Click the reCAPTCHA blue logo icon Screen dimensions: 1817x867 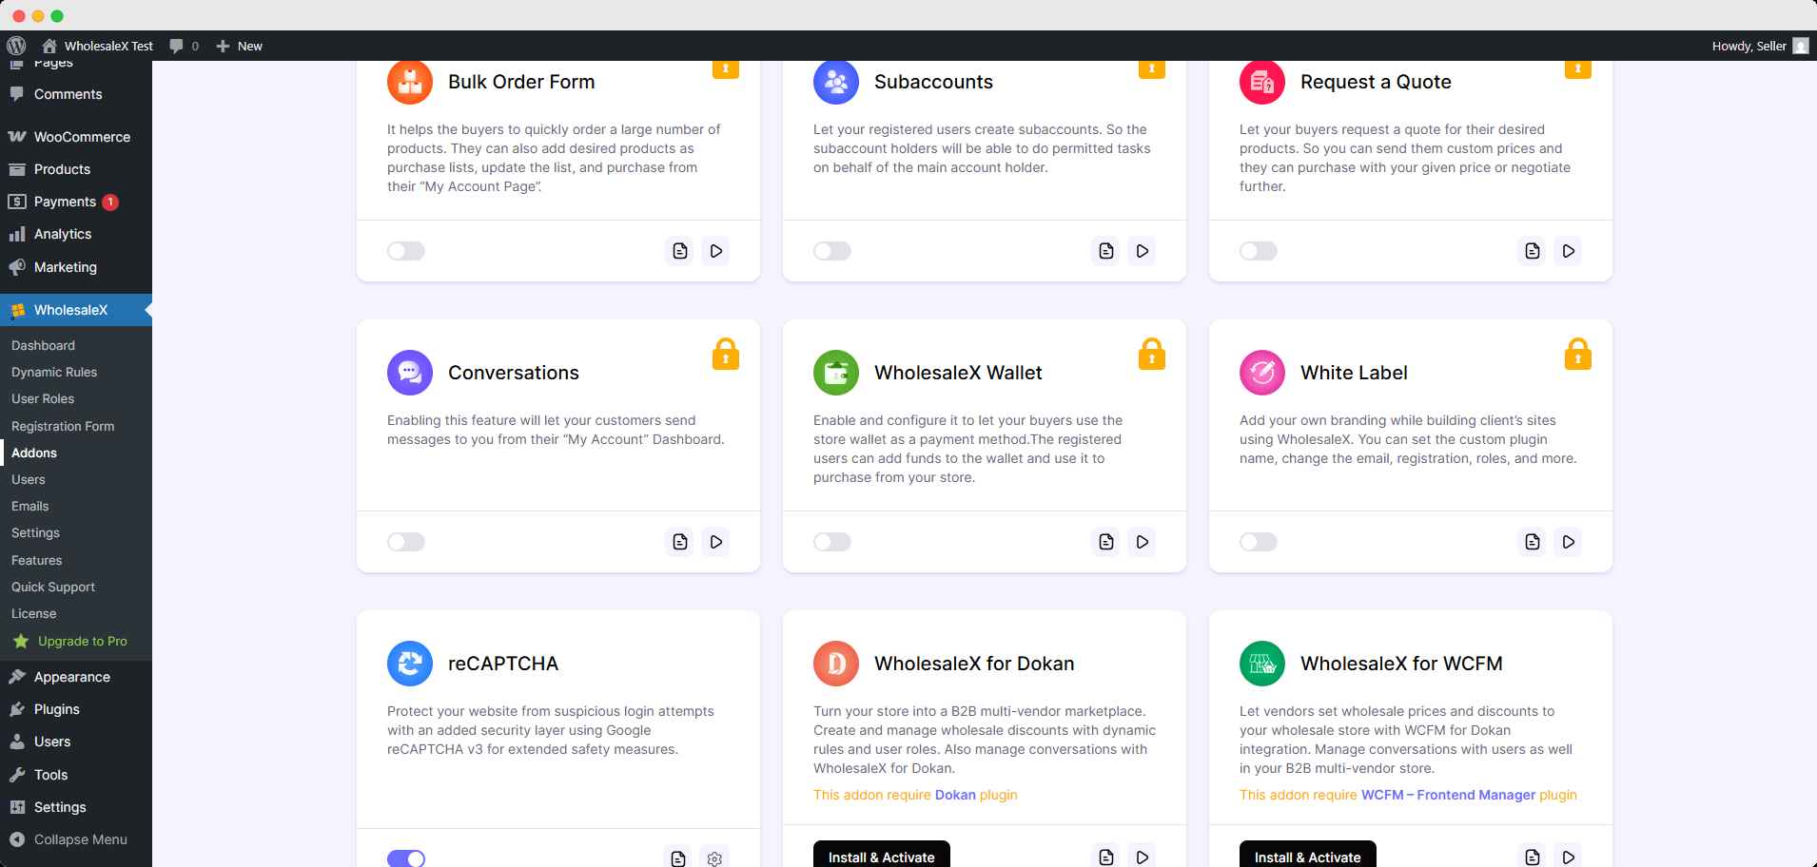tap(410, 664)
